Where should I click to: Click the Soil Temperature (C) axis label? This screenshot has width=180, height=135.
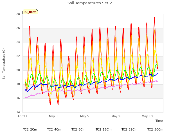pyautogui.click(x=4, y=64)
